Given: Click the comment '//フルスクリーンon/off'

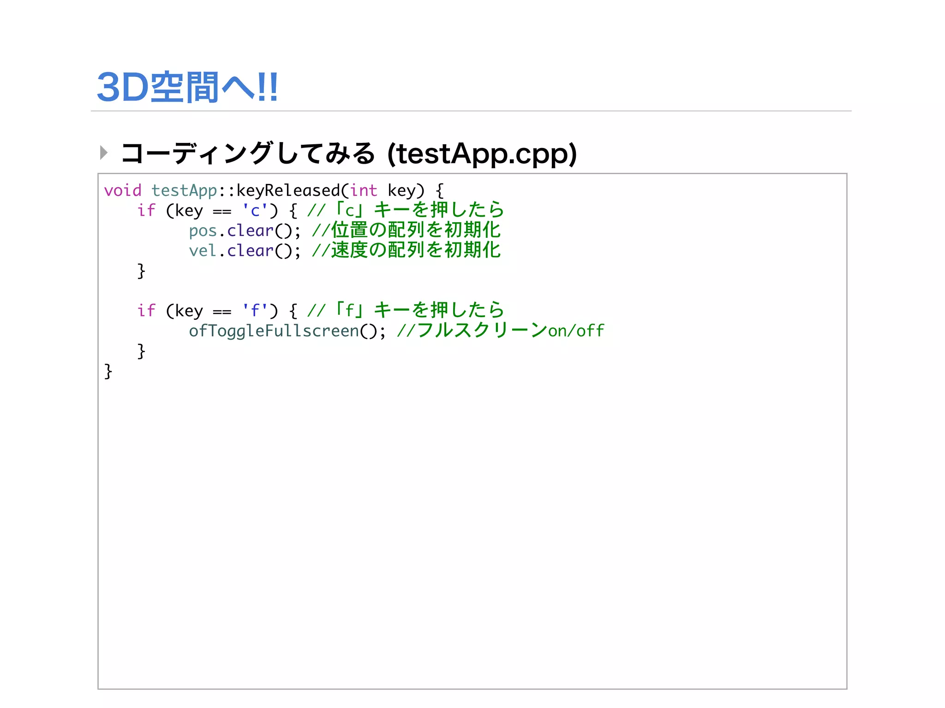Looking at the screenshot, I should (x=501, y=330).
